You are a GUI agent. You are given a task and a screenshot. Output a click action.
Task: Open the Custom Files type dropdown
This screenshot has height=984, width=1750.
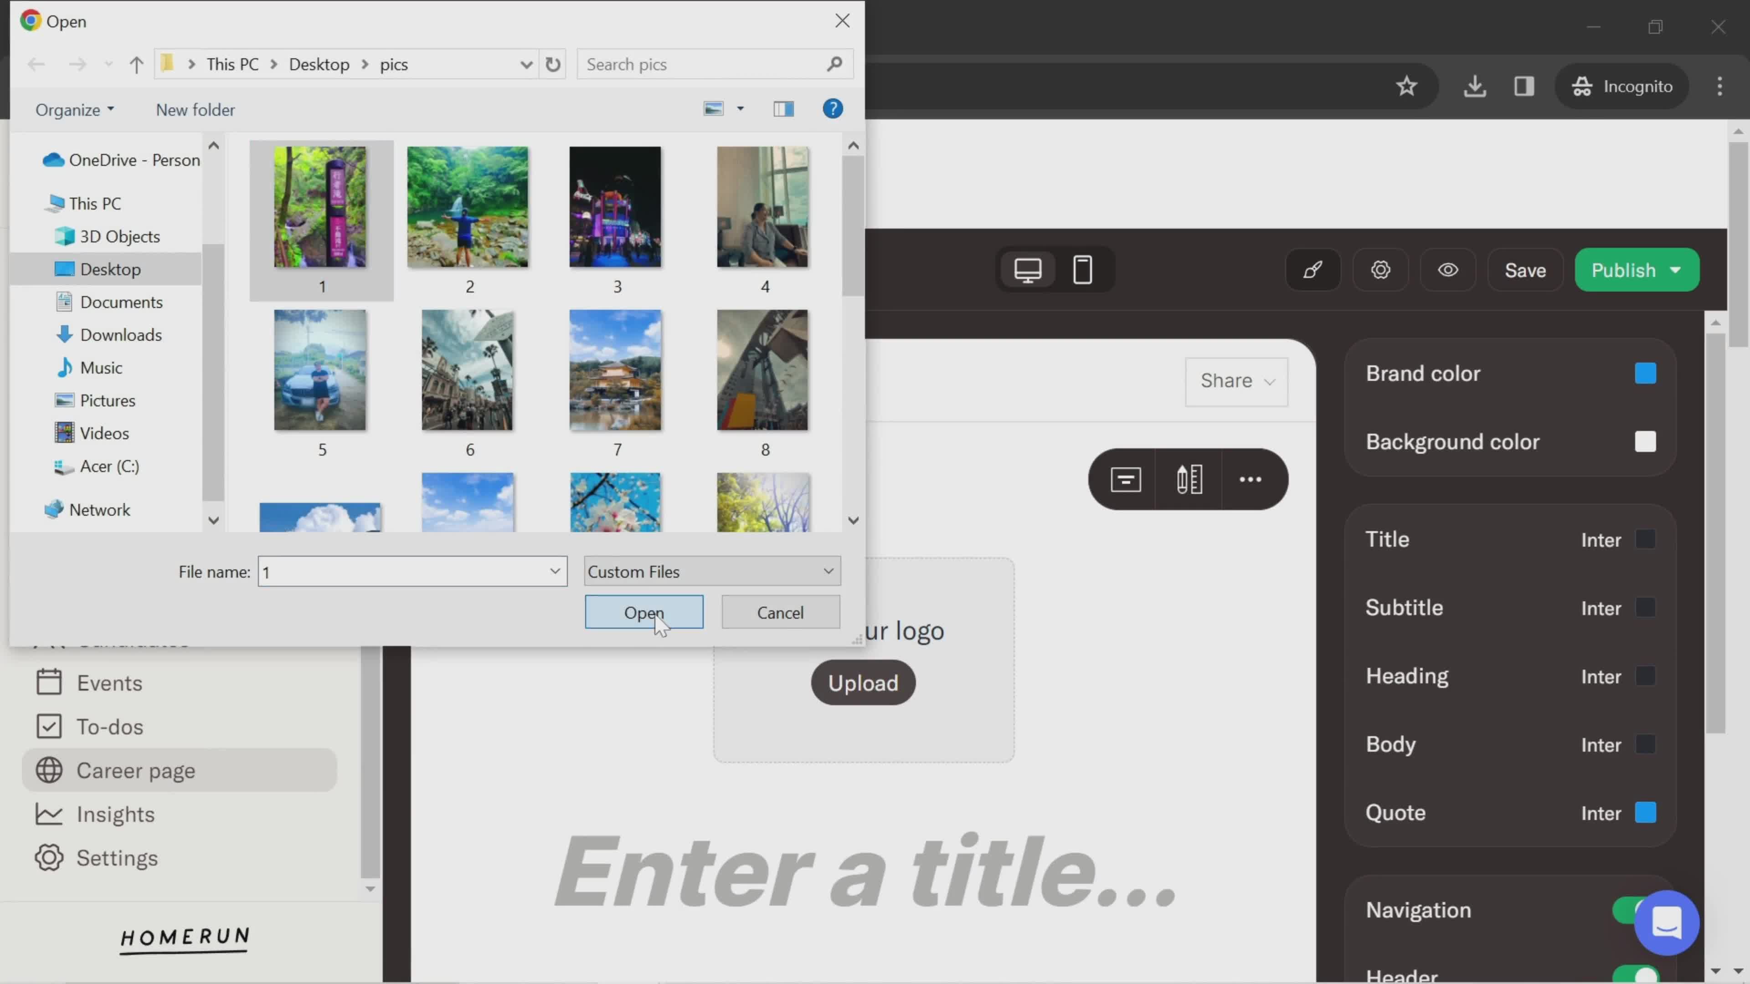tap(712, 571)
